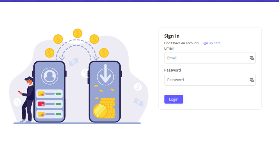Select the red card row on left phone
The width and height of the screenshot is (279, 165).
49,104
